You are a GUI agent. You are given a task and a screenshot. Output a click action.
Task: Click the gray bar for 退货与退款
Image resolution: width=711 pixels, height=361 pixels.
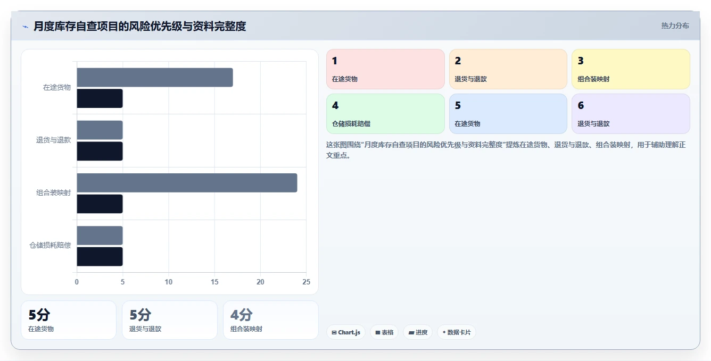tap(100, 130)
